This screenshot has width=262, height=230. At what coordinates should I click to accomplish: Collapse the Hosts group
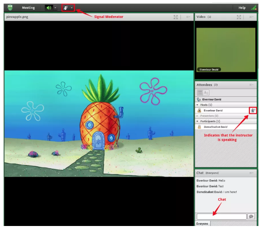point(197,105)
